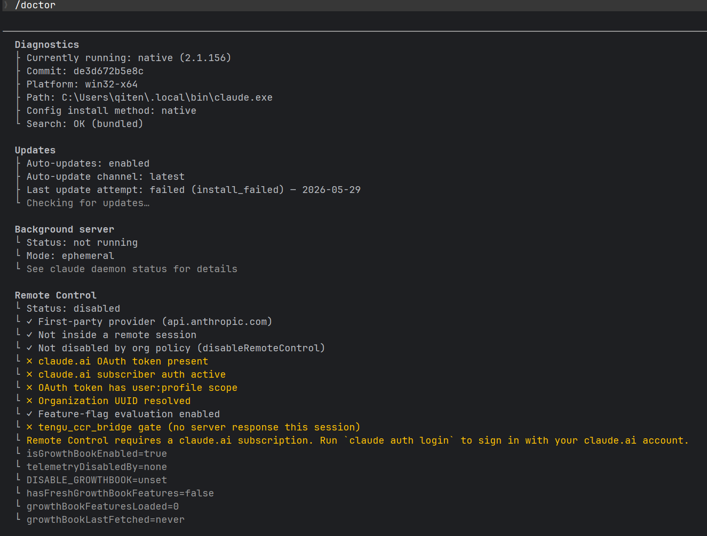Screen dimensions: 707x536
Task: Click 'Mode: ephemeral' line
Action: [70, 256]
